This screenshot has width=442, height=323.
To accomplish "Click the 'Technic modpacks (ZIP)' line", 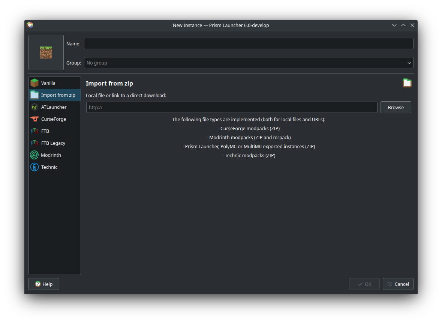I will point(249,155).
